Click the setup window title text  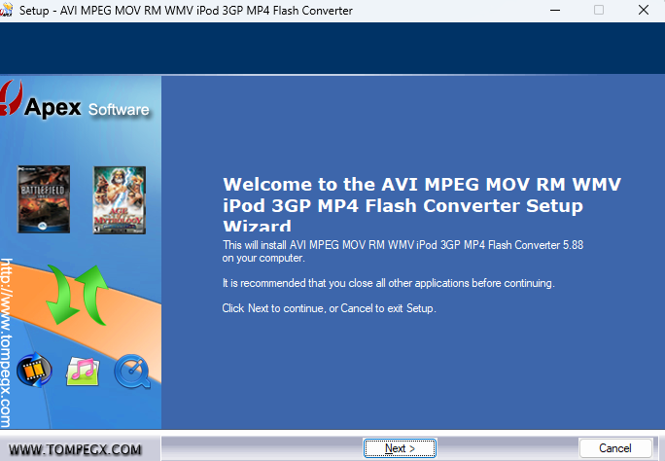point(187,11)
